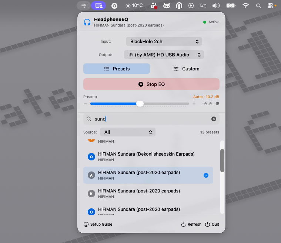Click the minus icon to lower preamp
Image resolution: width=281 pixels, height=243 pixels.
pyautogui.click(x=85, y=104)
